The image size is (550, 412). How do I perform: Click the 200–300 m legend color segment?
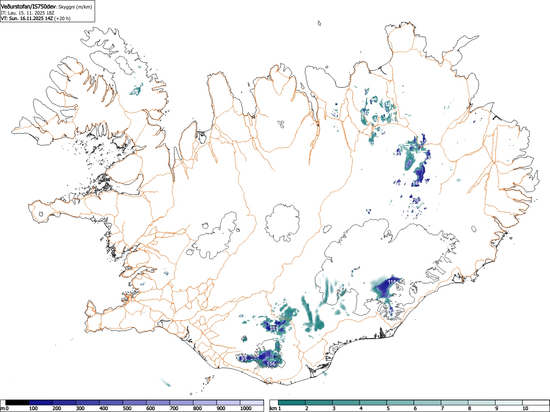click(64, 403)
